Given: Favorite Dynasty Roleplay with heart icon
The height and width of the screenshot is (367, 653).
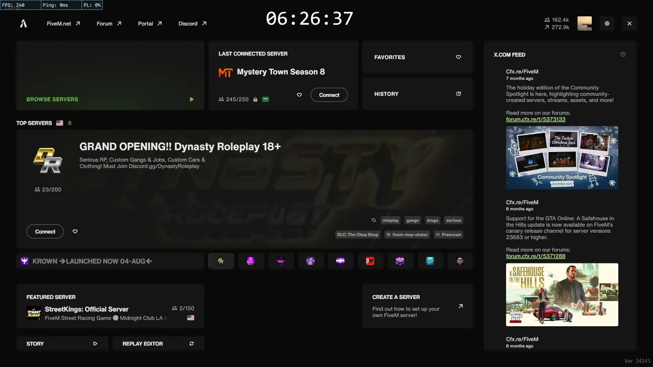Looking at the screenshot, I should 75,231.
